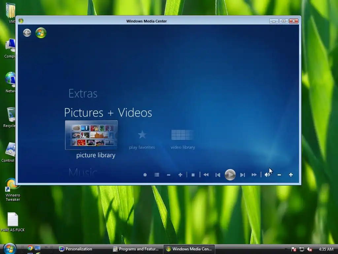This screenshot has width=338, height=254.
Task: Click channel down minus button
Action: point(169,175)
